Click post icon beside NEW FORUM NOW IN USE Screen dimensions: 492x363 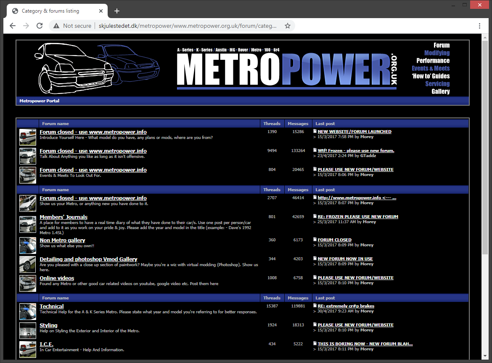click(x=315, y=258)
